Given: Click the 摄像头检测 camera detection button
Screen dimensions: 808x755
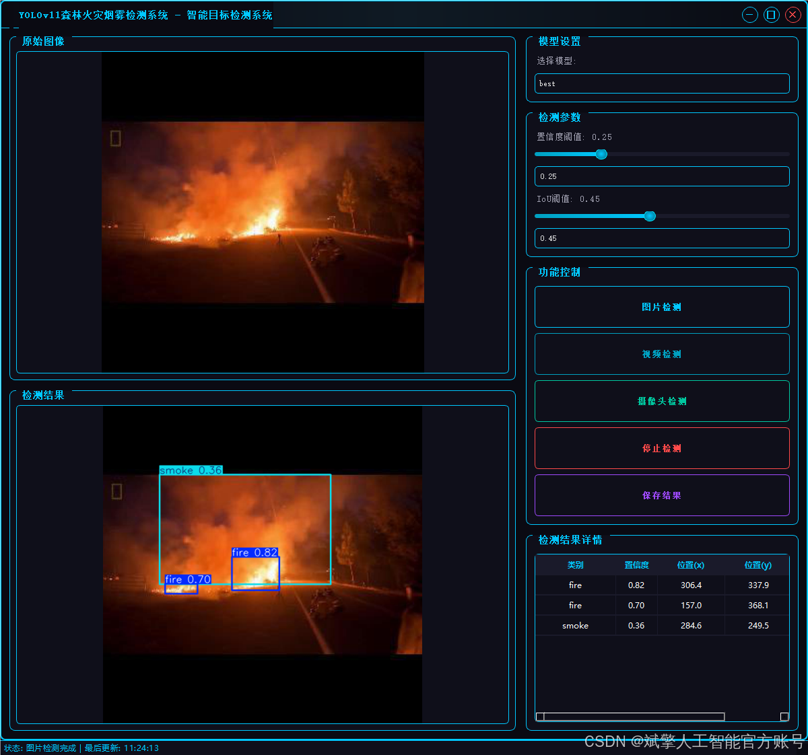Looking at the screenshot, I should [662, 401].
